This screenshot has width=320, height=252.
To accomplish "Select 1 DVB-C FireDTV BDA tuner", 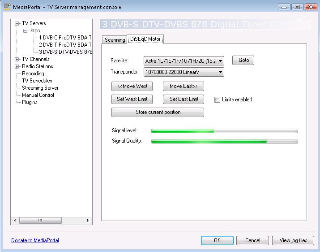I will 65,38.
